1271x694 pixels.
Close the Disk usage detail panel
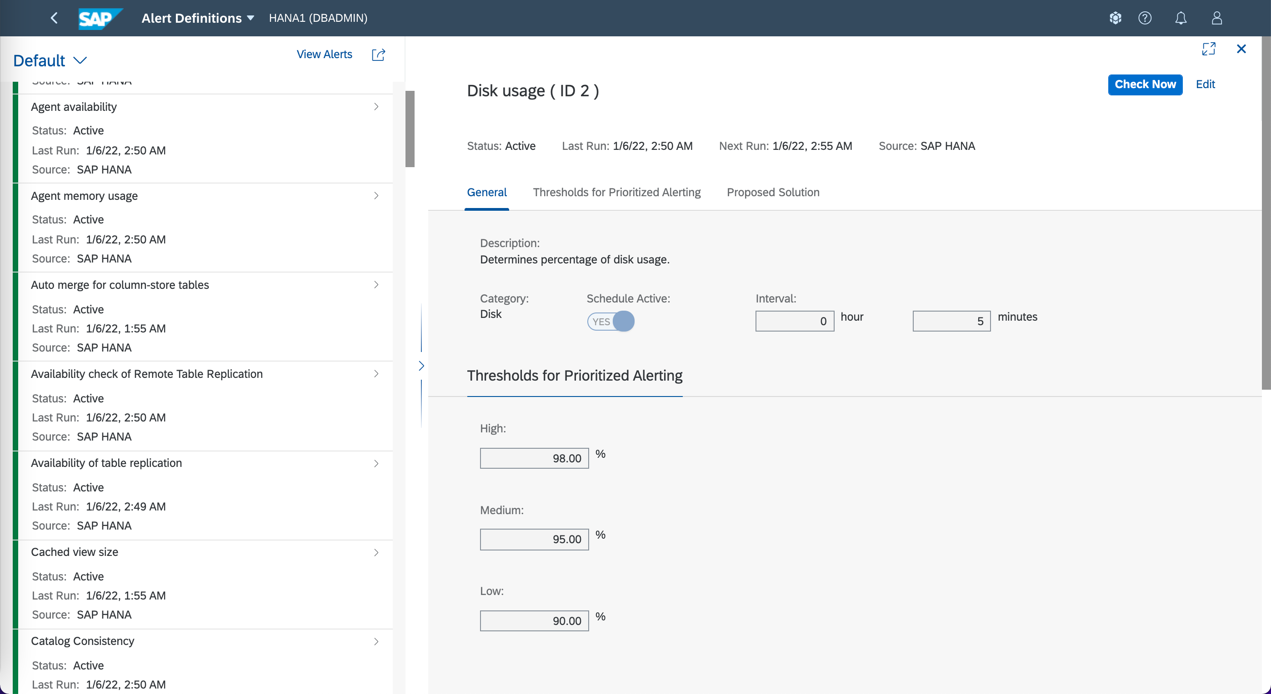tap(1241, 49)
